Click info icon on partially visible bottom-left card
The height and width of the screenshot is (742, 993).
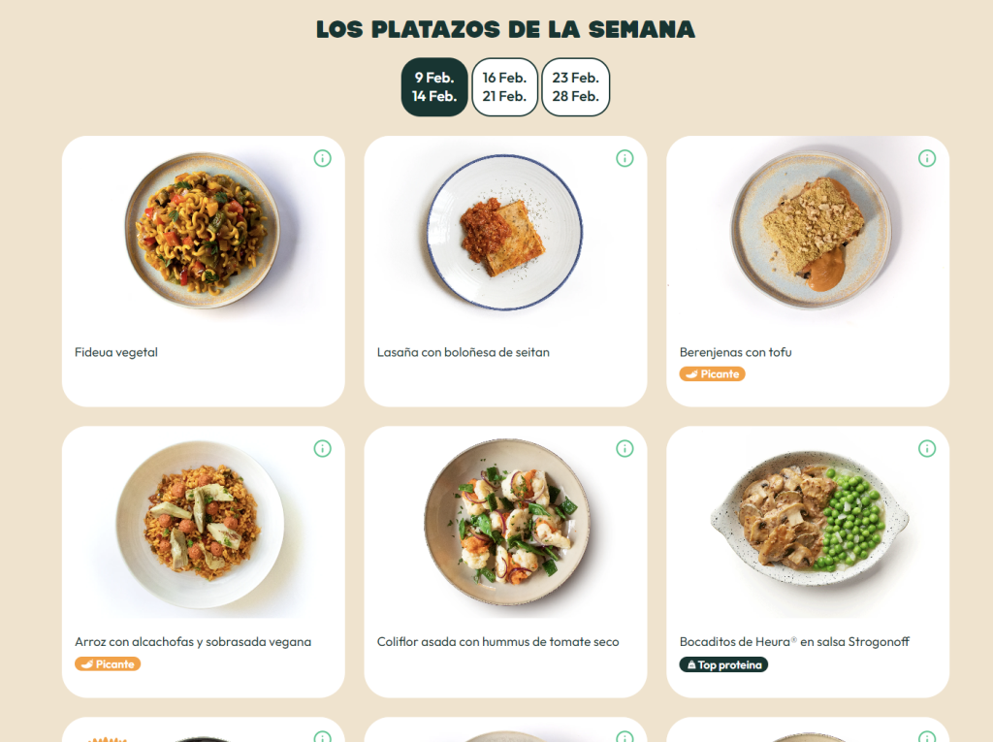click(322, 736)
